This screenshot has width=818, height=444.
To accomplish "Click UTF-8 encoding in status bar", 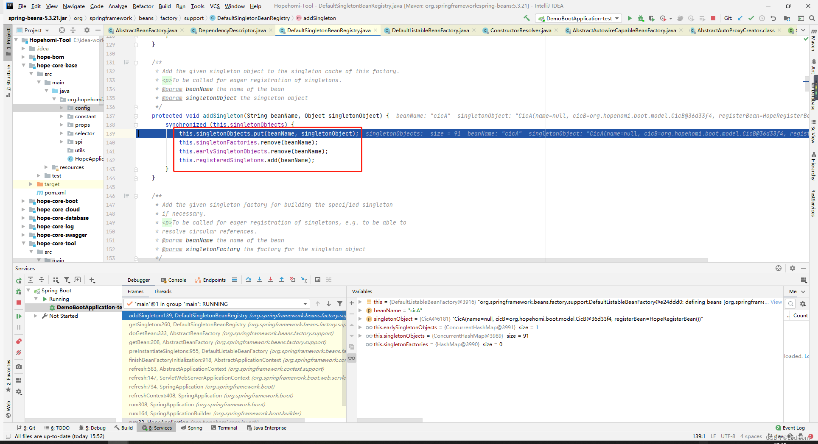I will (728, 436).
